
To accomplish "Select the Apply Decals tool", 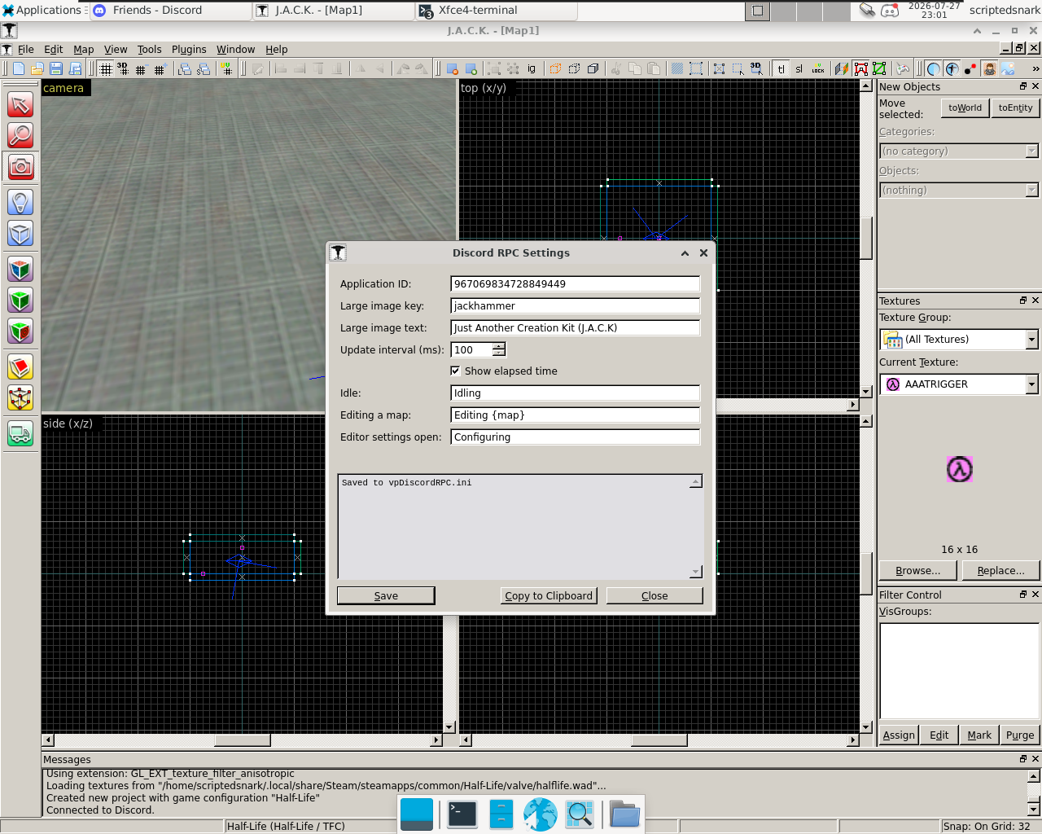I will [20, 331].
